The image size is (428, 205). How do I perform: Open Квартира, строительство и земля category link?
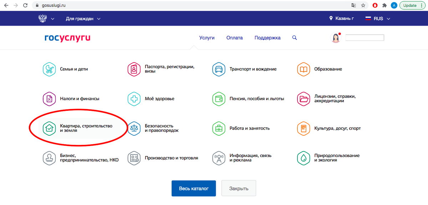86,128
